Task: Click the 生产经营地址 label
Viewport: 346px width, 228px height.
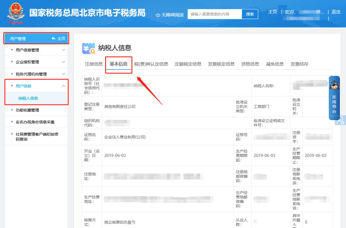Action: 92,199
